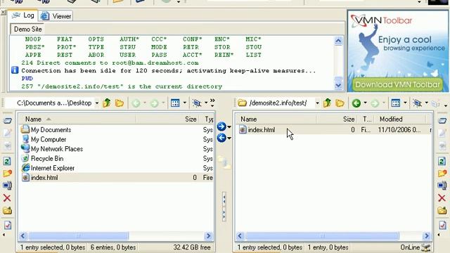Close the log pane with its X
Screen dimensions: 450x253
point(3,13)
